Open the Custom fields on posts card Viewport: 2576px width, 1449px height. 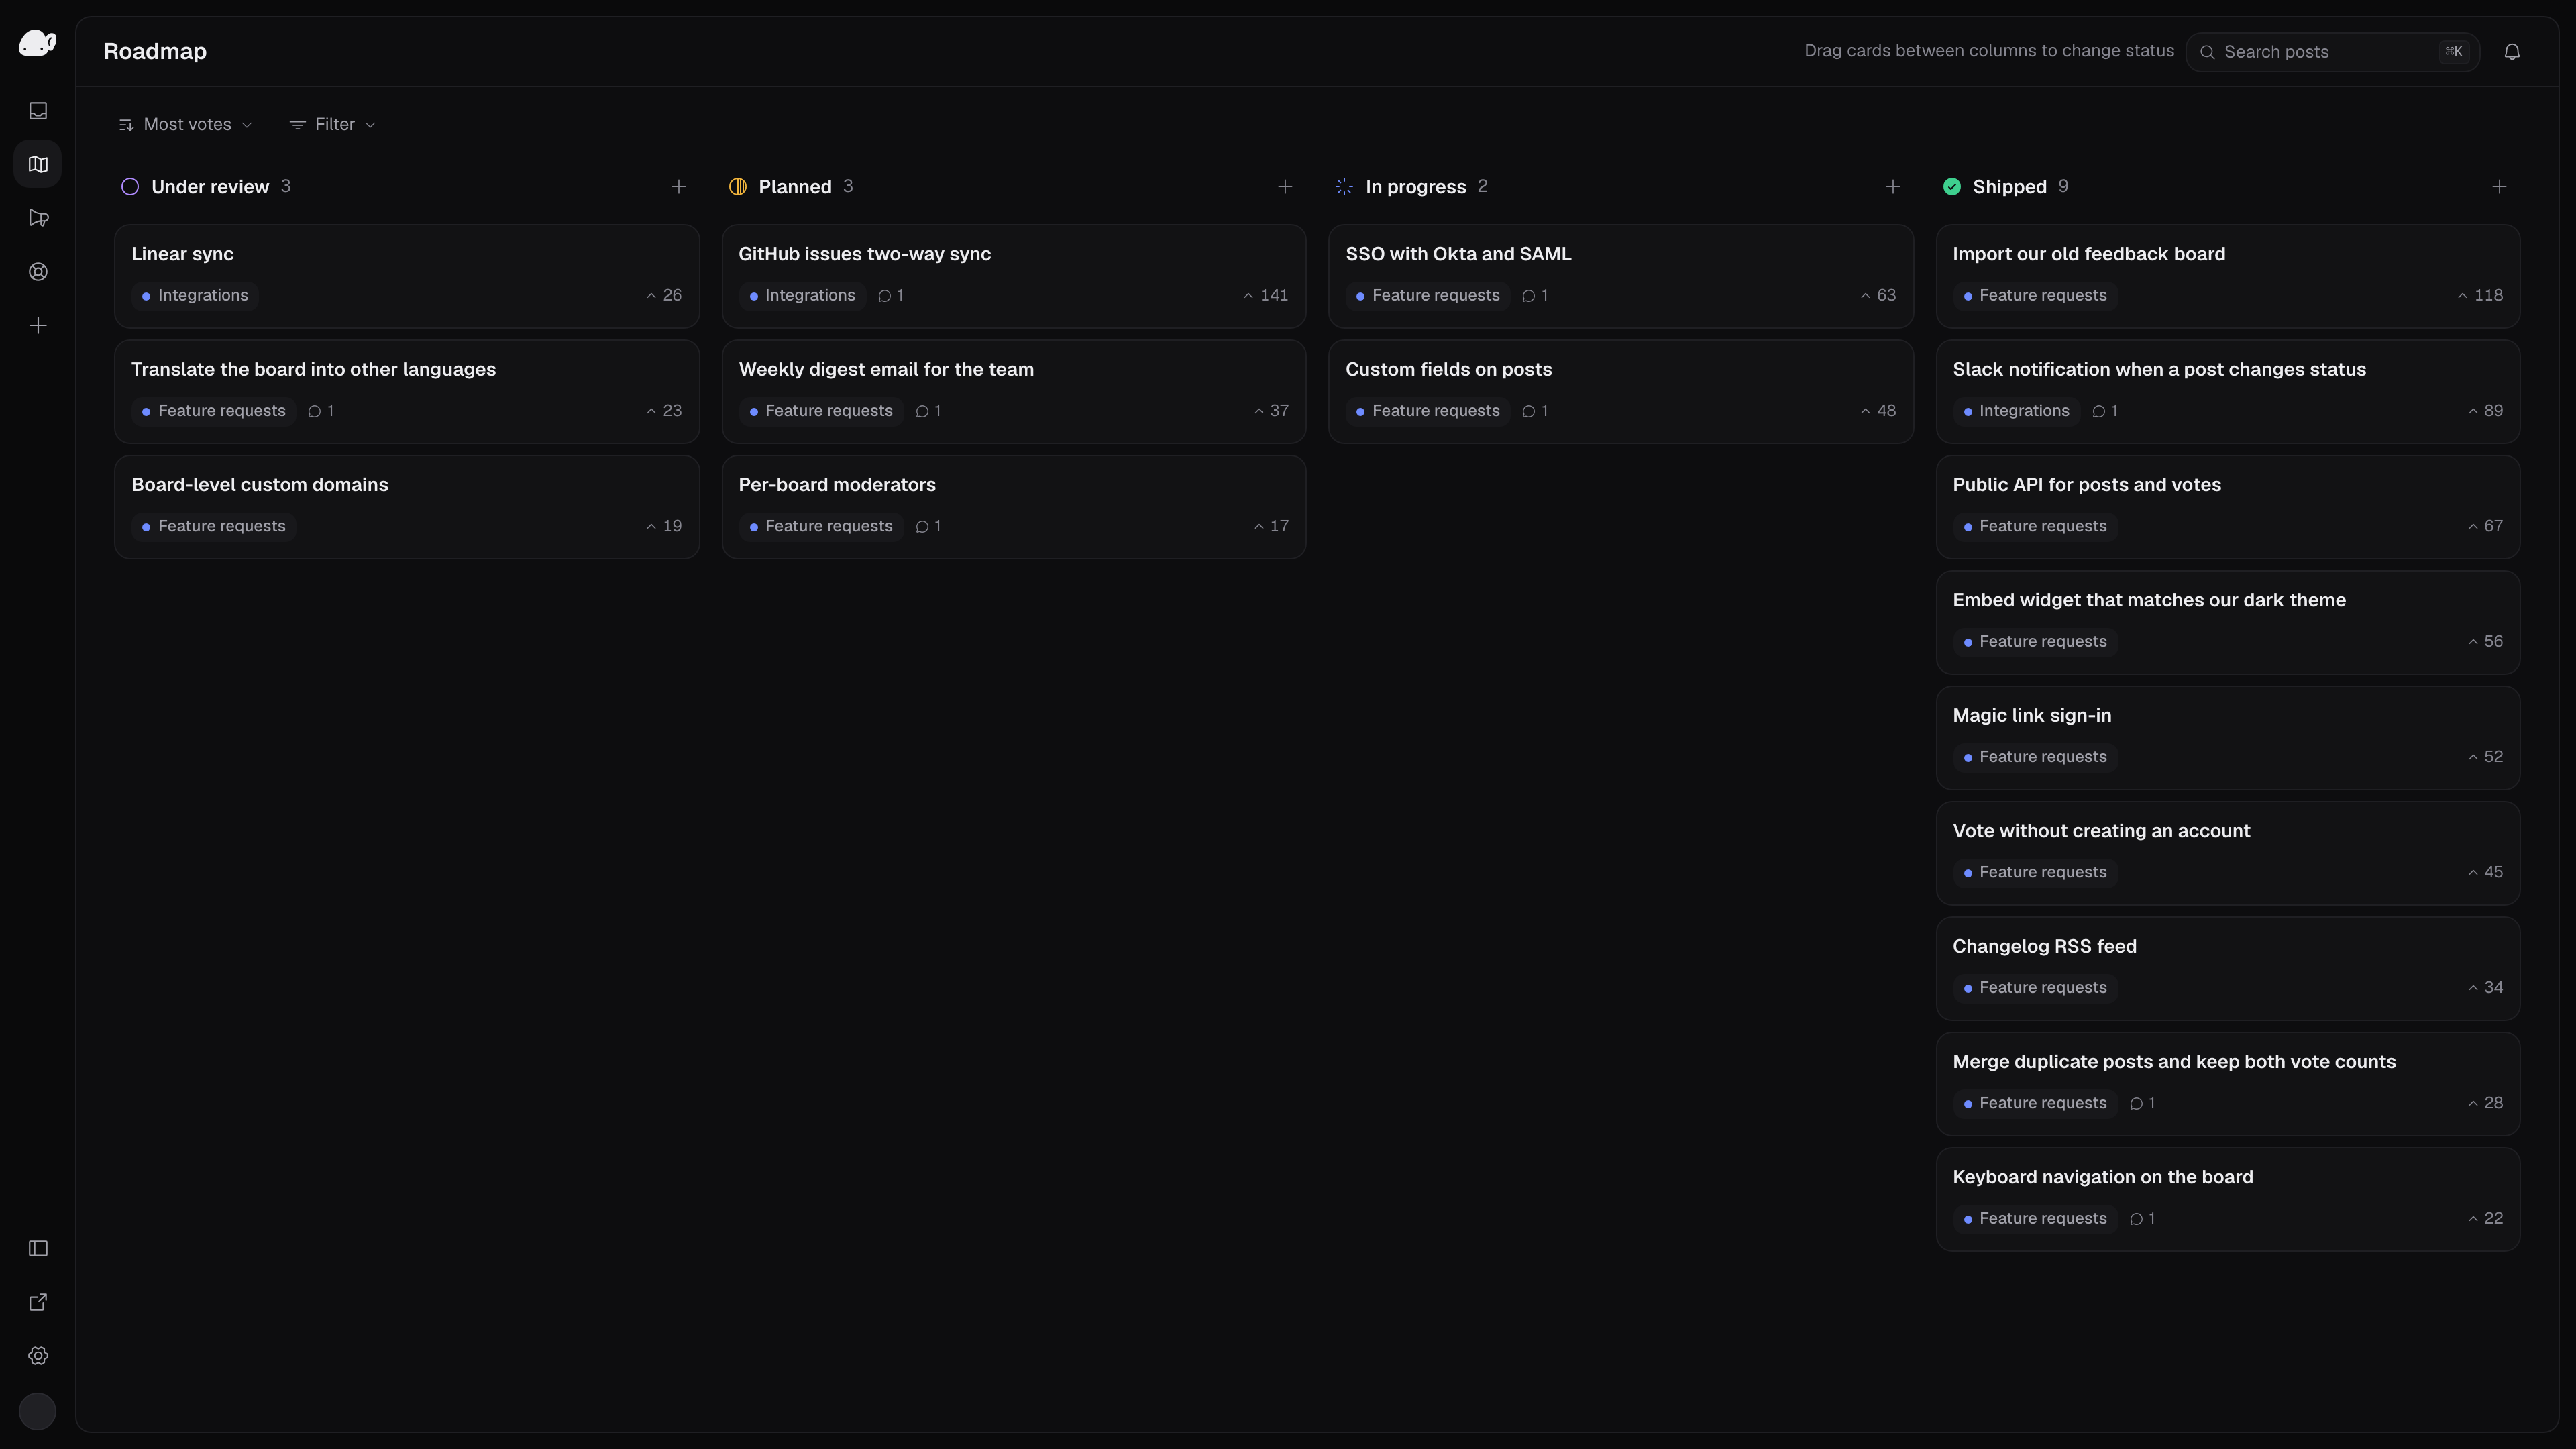point(1620,391)
